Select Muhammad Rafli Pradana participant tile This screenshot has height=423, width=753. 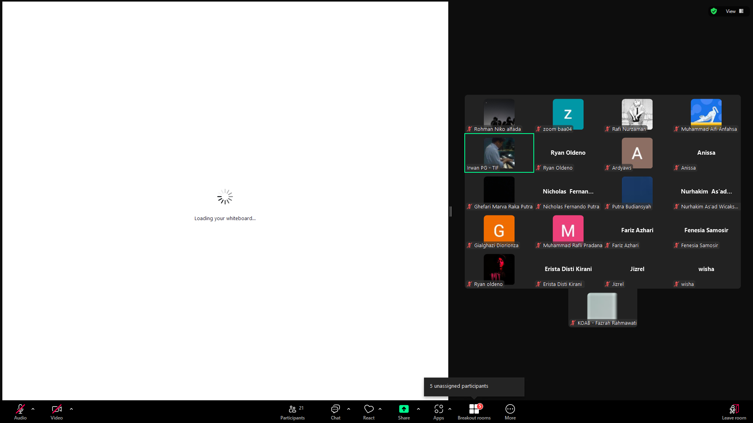pyautogui.click(x=568, y=231)
